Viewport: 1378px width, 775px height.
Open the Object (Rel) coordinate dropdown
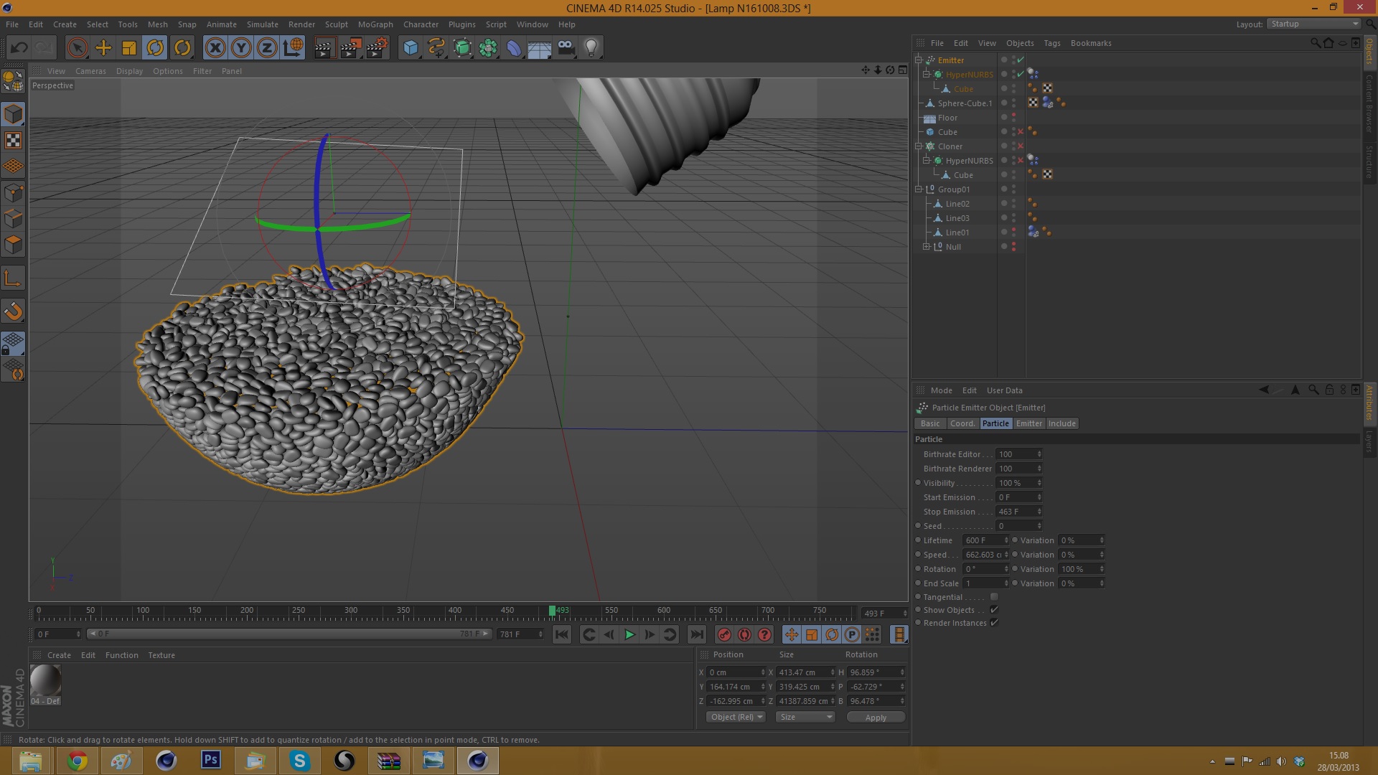tap(736, 717)
